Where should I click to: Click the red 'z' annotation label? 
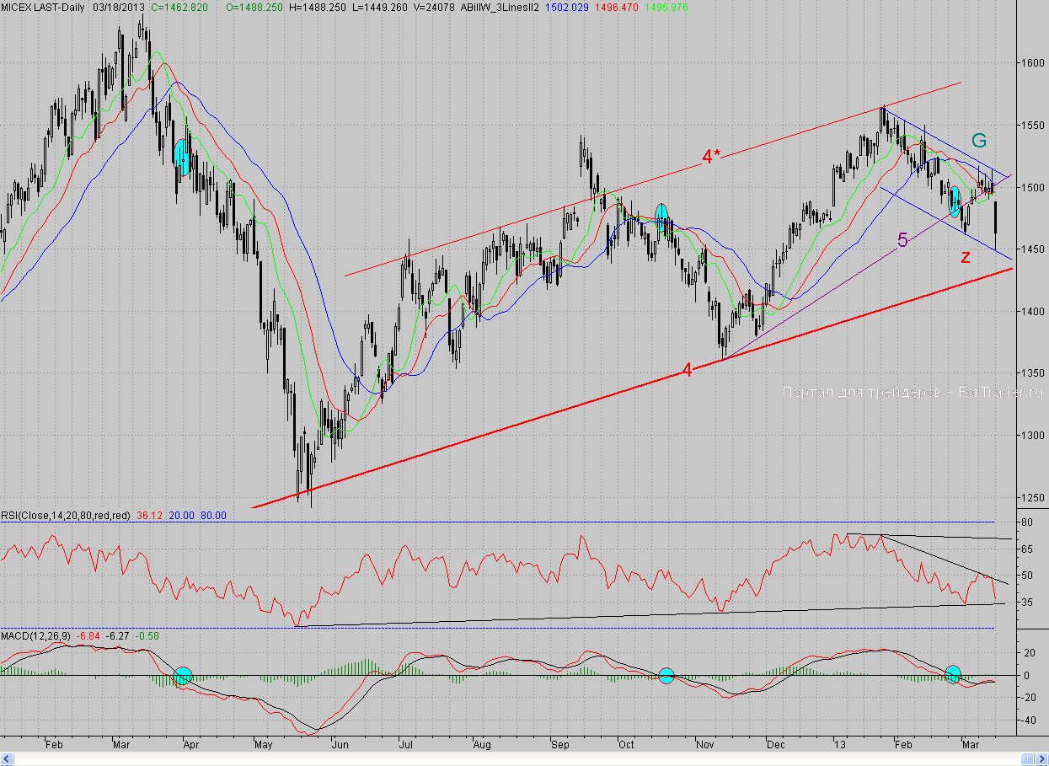pyautogui.click(x=966, y=256)
